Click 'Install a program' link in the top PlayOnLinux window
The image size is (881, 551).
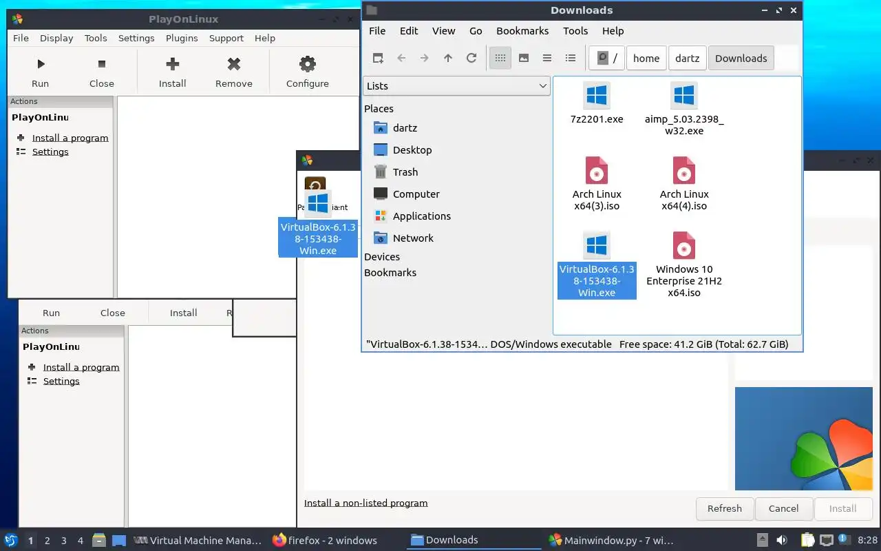[70, 138]
